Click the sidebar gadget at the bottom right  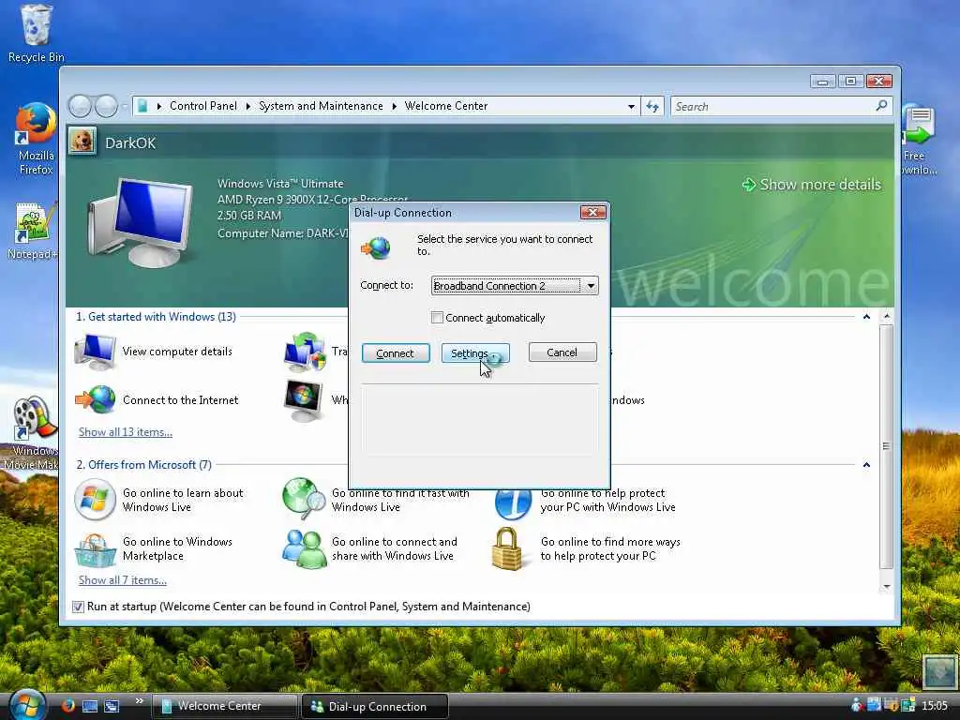[939, 671]
